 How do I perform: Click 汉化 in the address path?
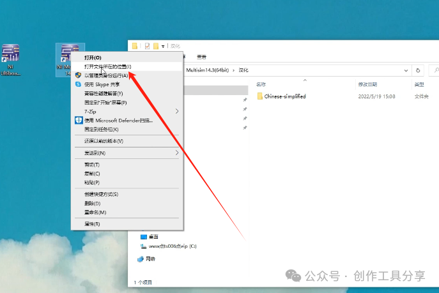tap(243, 70)
